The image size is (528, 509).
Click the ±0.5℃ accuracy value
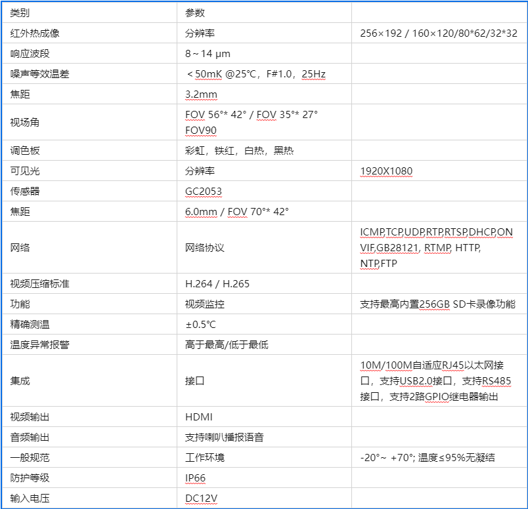(200, 324)
